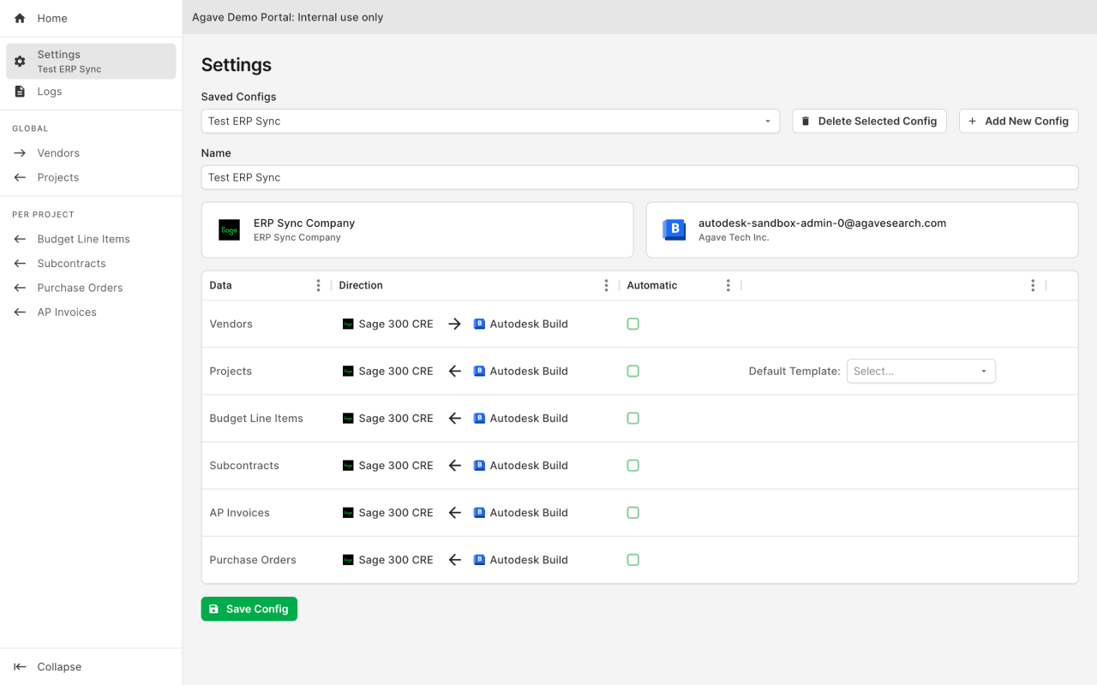Go to Home in the sidebar
The width and height of the screenshot is (1097, 685).
click(x=91, y=18)
